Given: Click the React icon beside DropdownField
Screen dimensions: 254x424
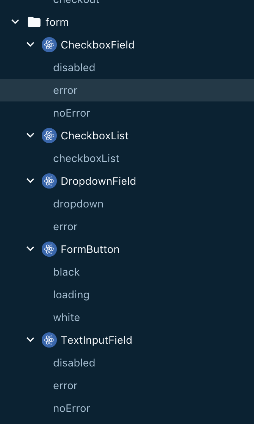Looking at the screenshot, I should [x=49, y=181].
